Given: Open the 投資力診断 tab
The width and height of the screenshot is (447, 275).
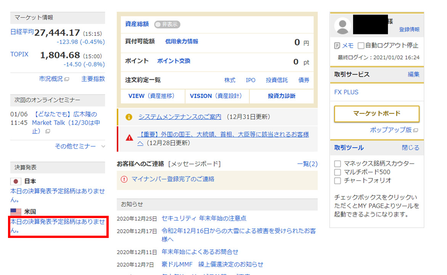Looking at the screenshot, I should 281,96.
